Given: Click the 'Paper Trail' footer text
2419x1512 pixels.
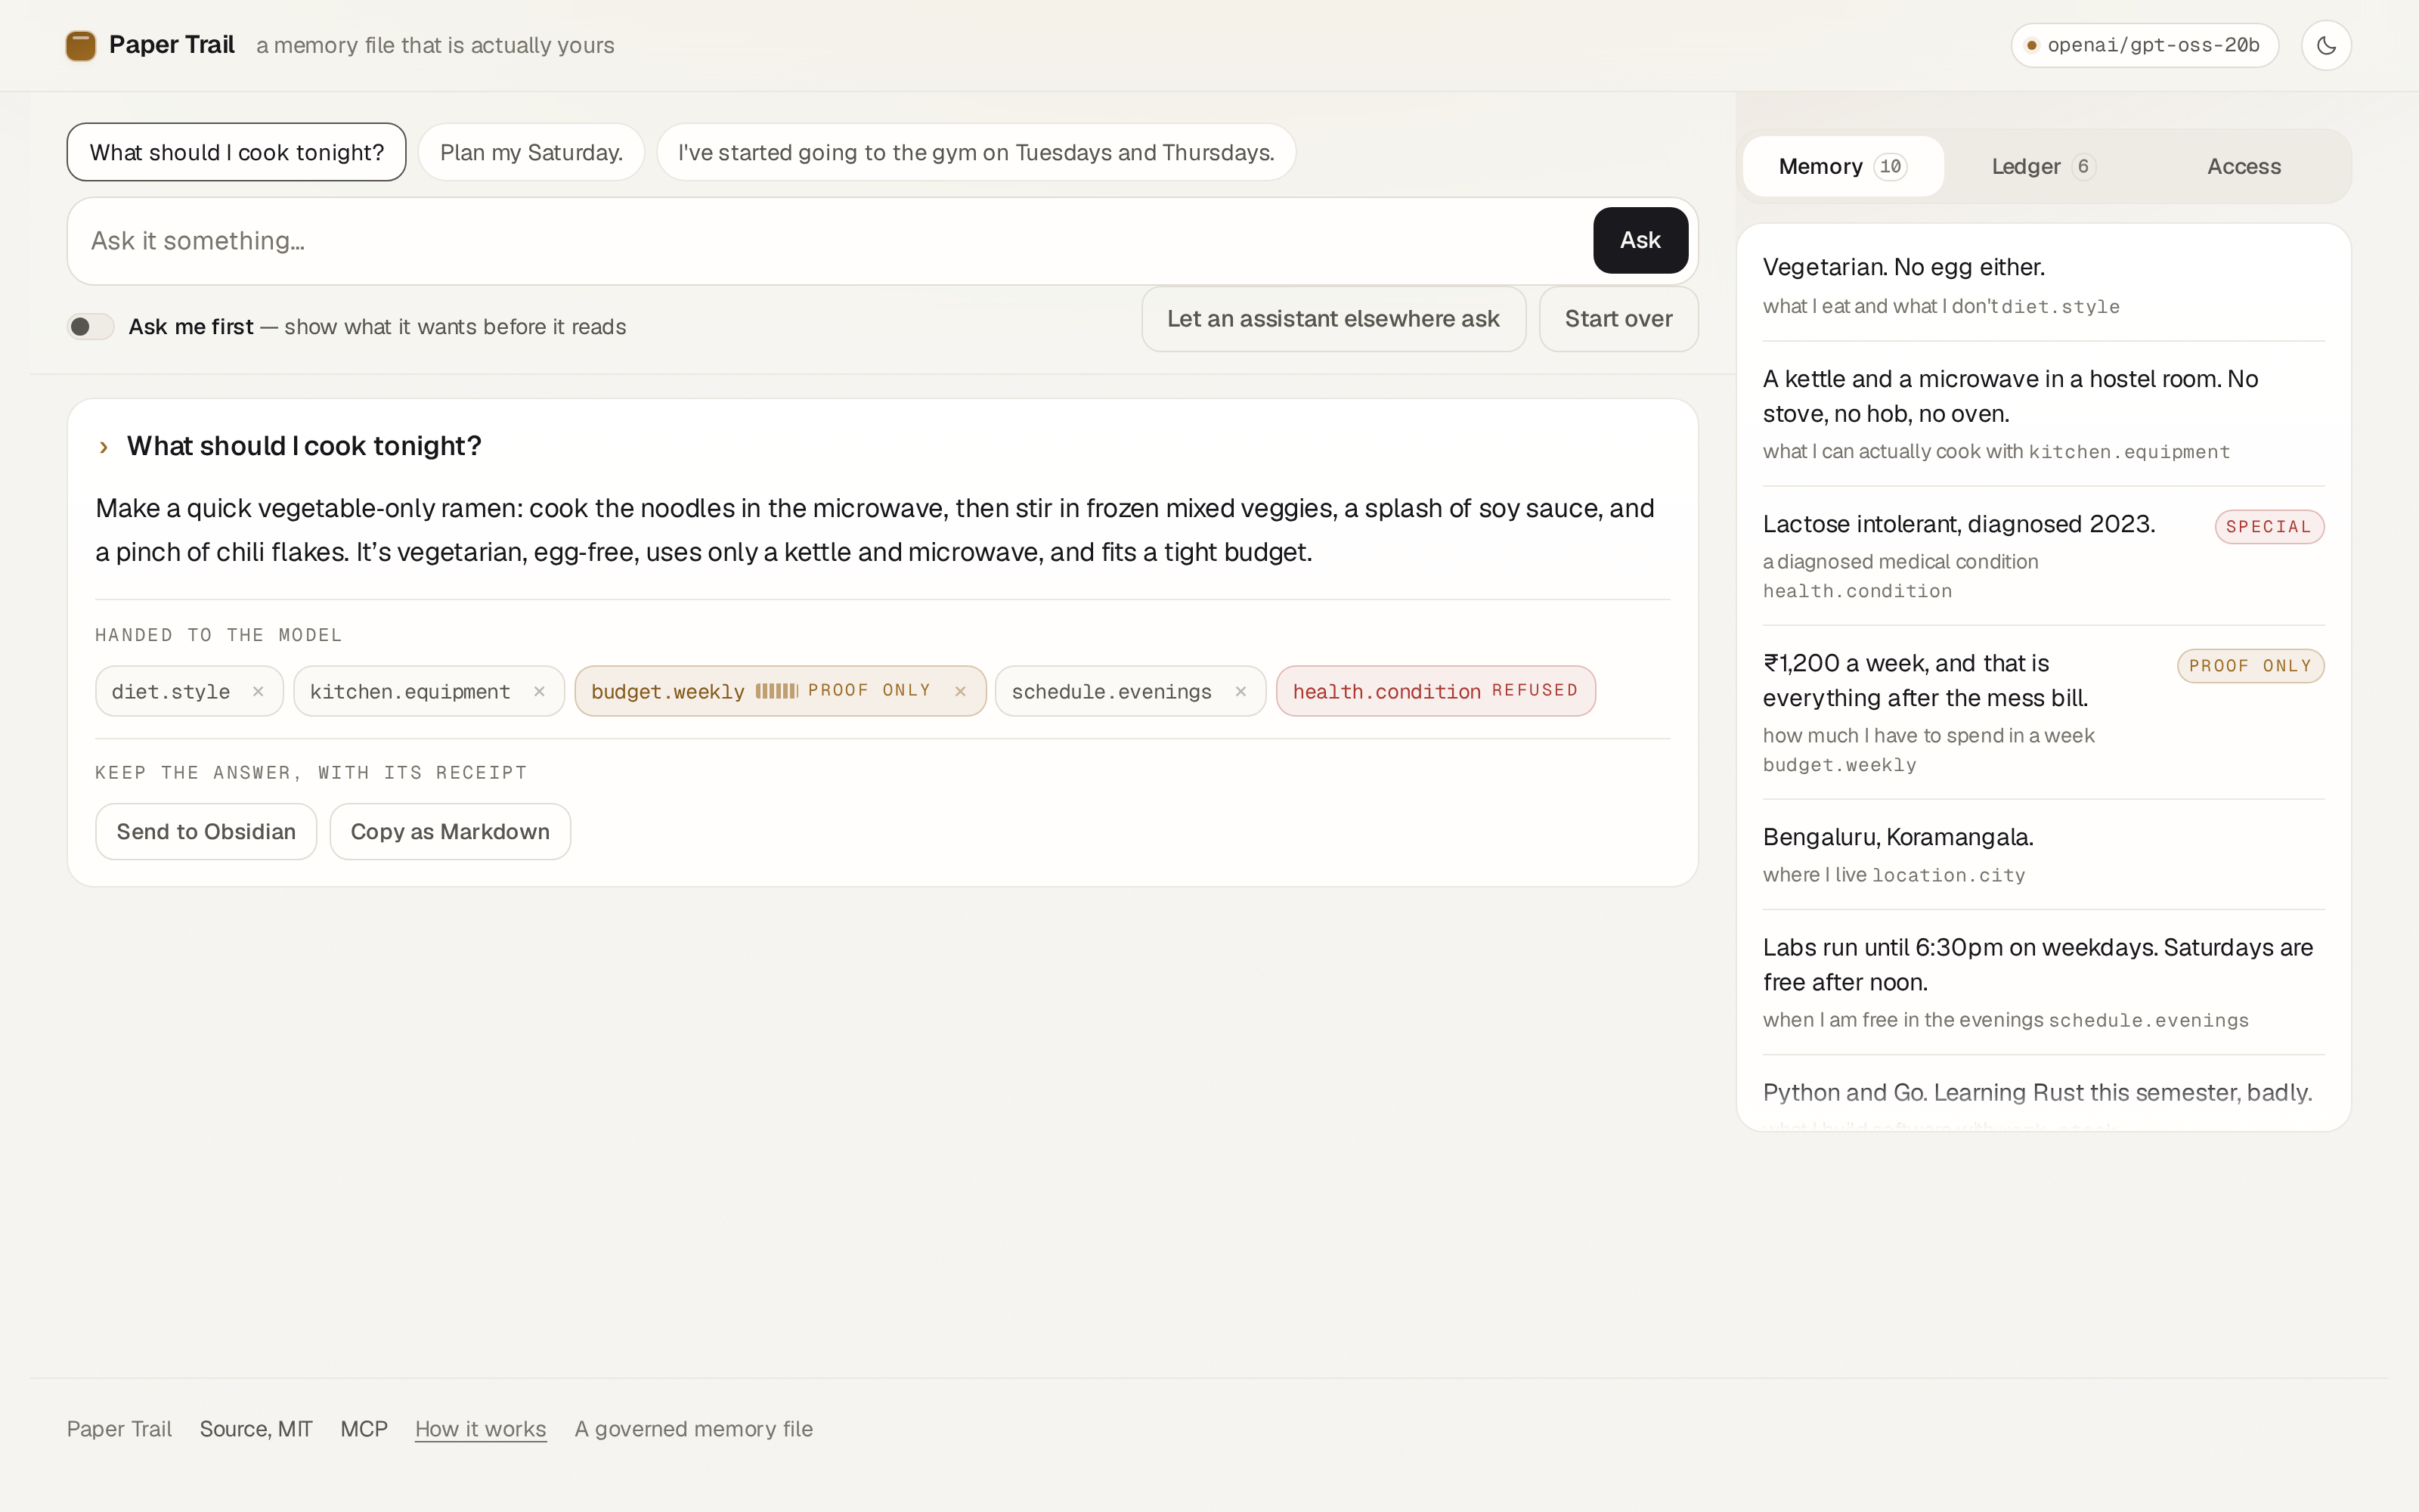Looking at the screenshot, I should point(119,1429).
